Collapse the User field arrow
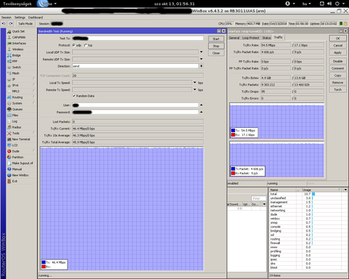 pos(201,105)
